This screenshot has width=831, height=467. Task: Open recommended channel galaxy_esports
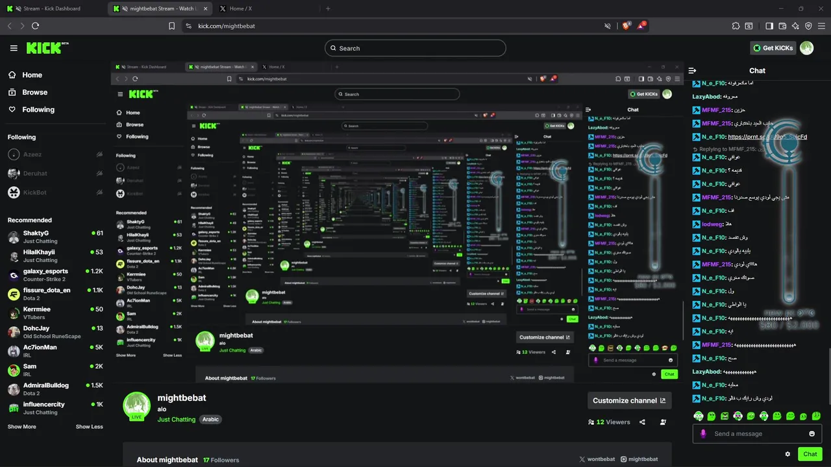(55, 275)
